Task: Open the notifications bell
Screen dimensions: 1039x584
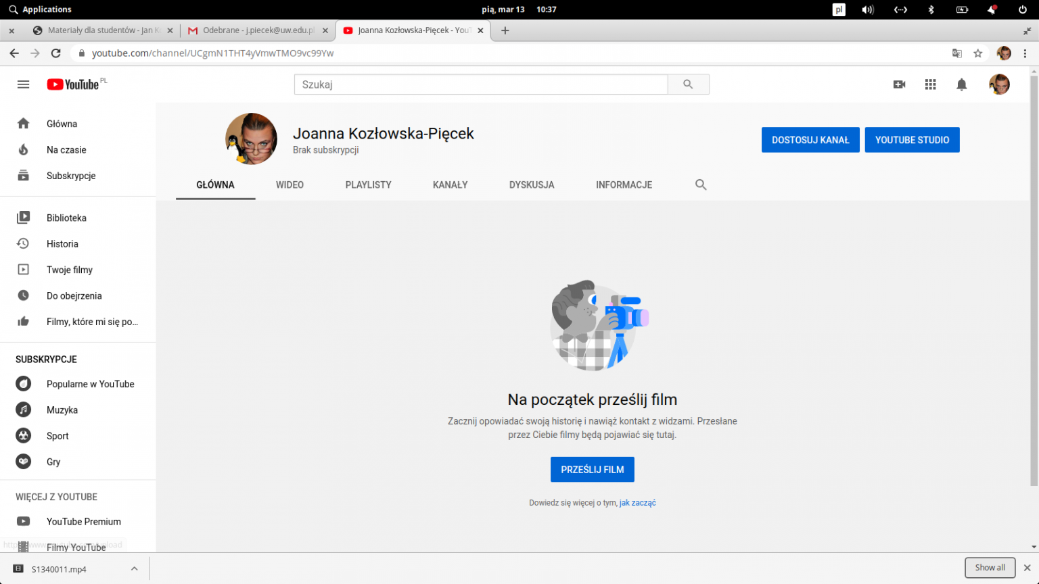Action: click(962, 84)
